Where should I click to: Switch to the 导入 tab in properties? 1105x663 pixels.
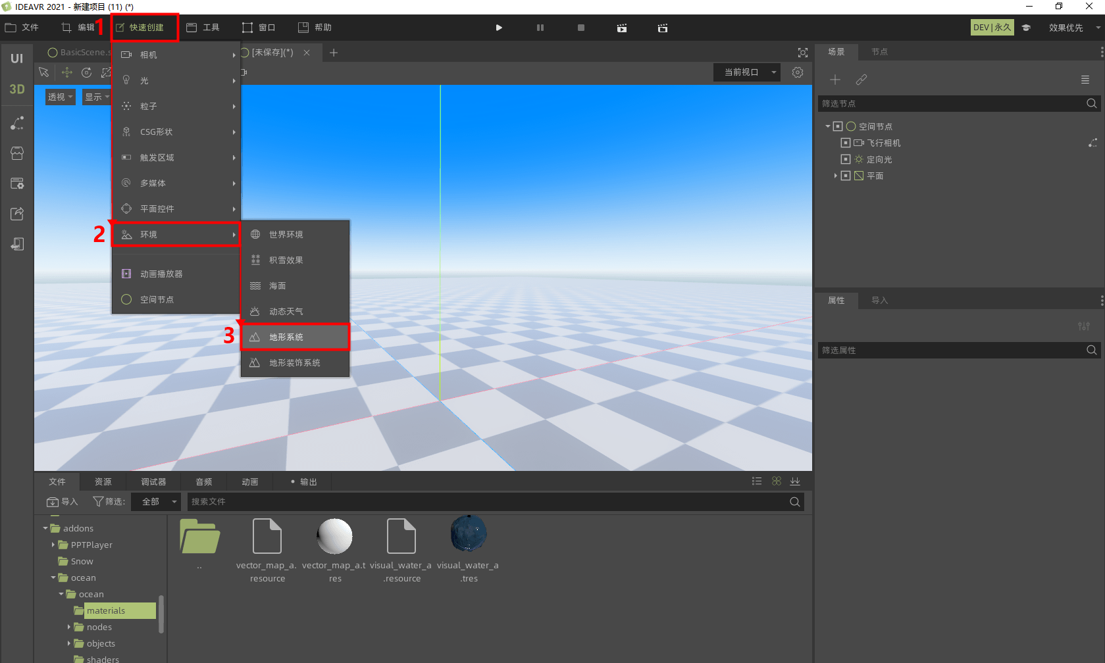879,301
